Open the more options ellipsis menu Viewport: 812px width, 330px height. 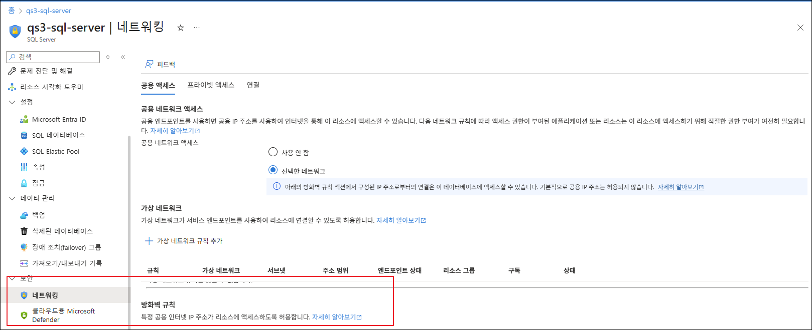197,28
